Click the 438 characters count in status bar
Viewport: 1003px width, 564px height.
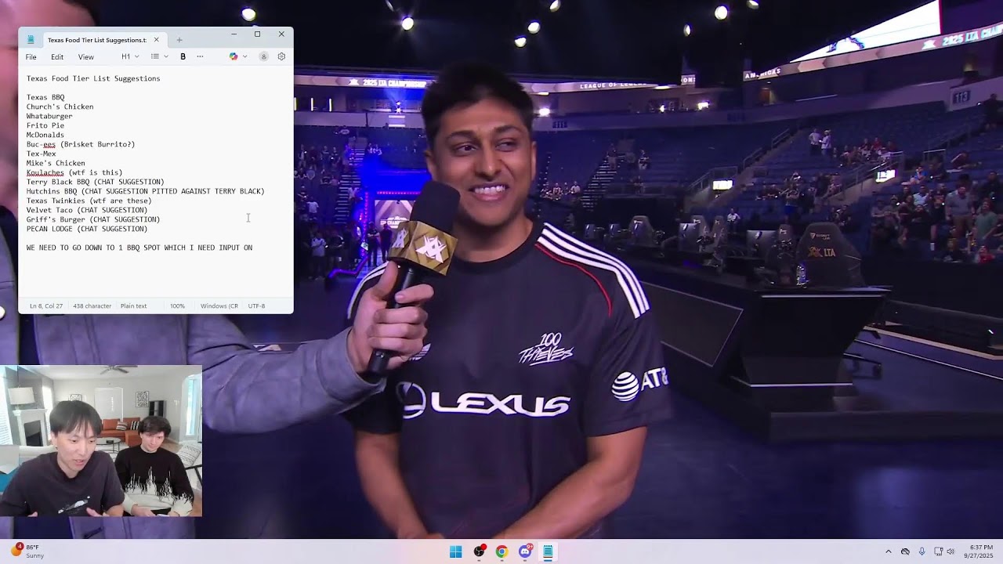point(92,306)
